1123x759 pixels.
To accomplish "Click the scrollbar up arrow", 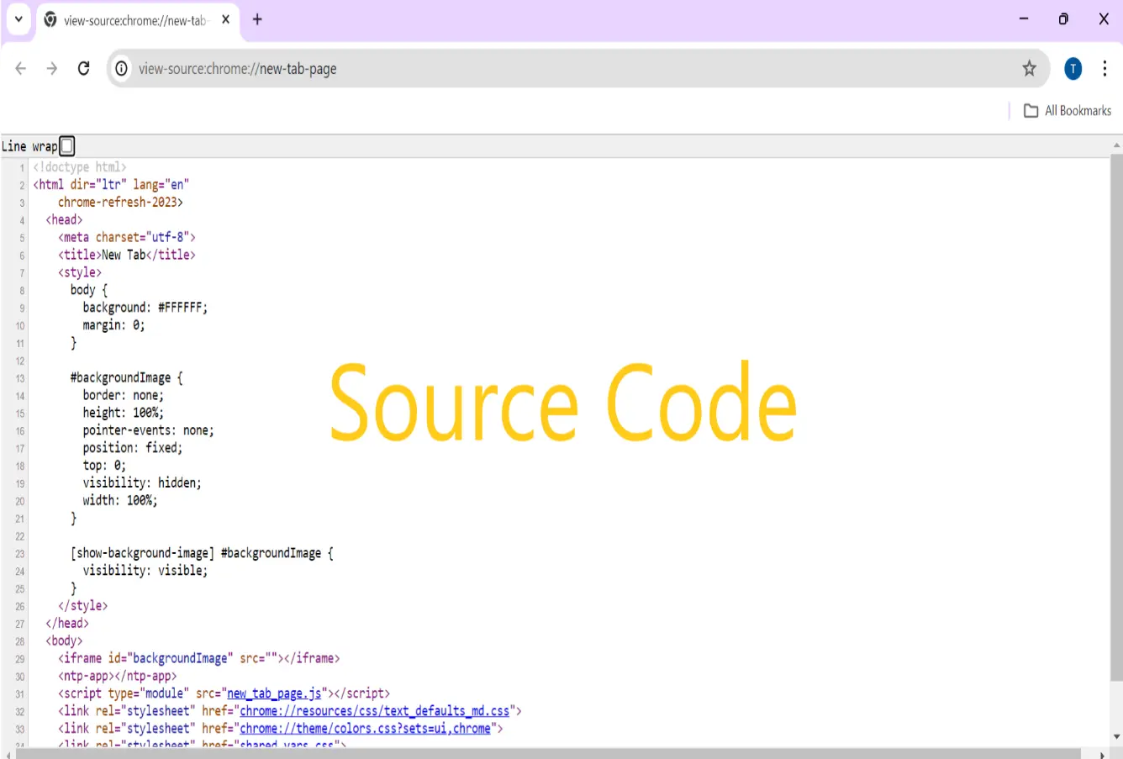I will pos(1116,145).
